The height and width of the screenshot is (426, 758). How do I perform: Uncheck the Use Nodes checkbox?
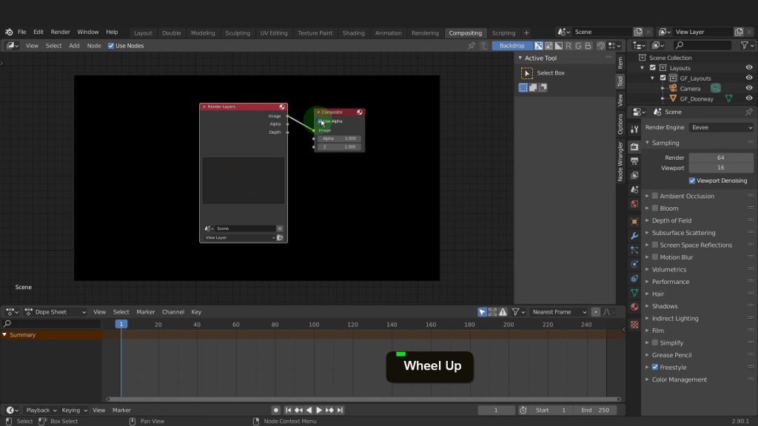[111, 46]
